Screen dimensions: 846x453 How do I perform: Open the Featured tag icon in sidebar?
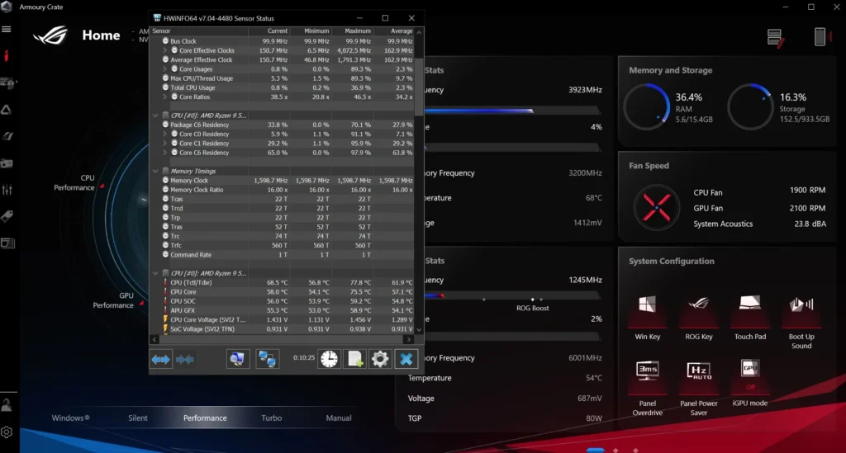7,216
